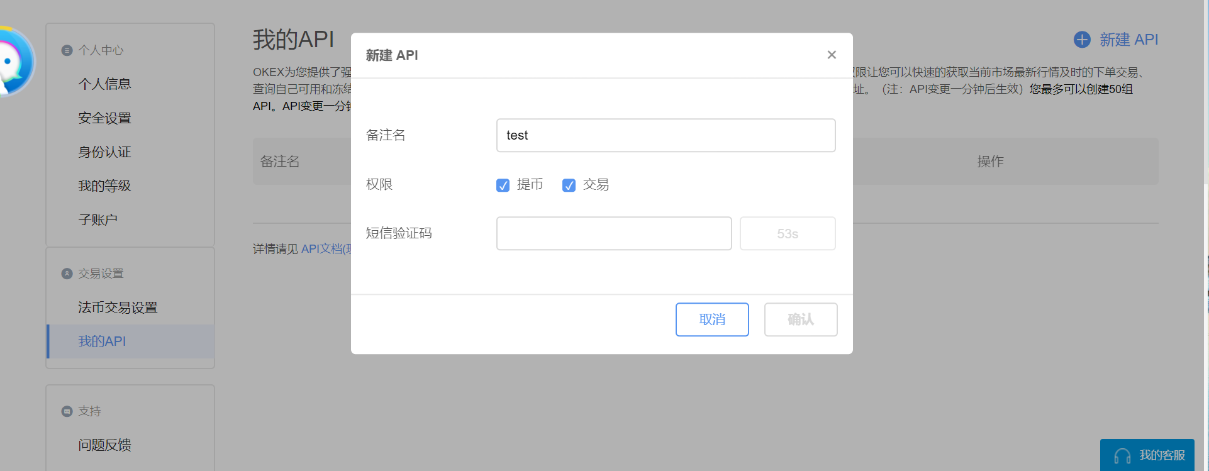Open 个人信息 in the sidebar
The image size is (1209, 471).
tap(104, 84)
